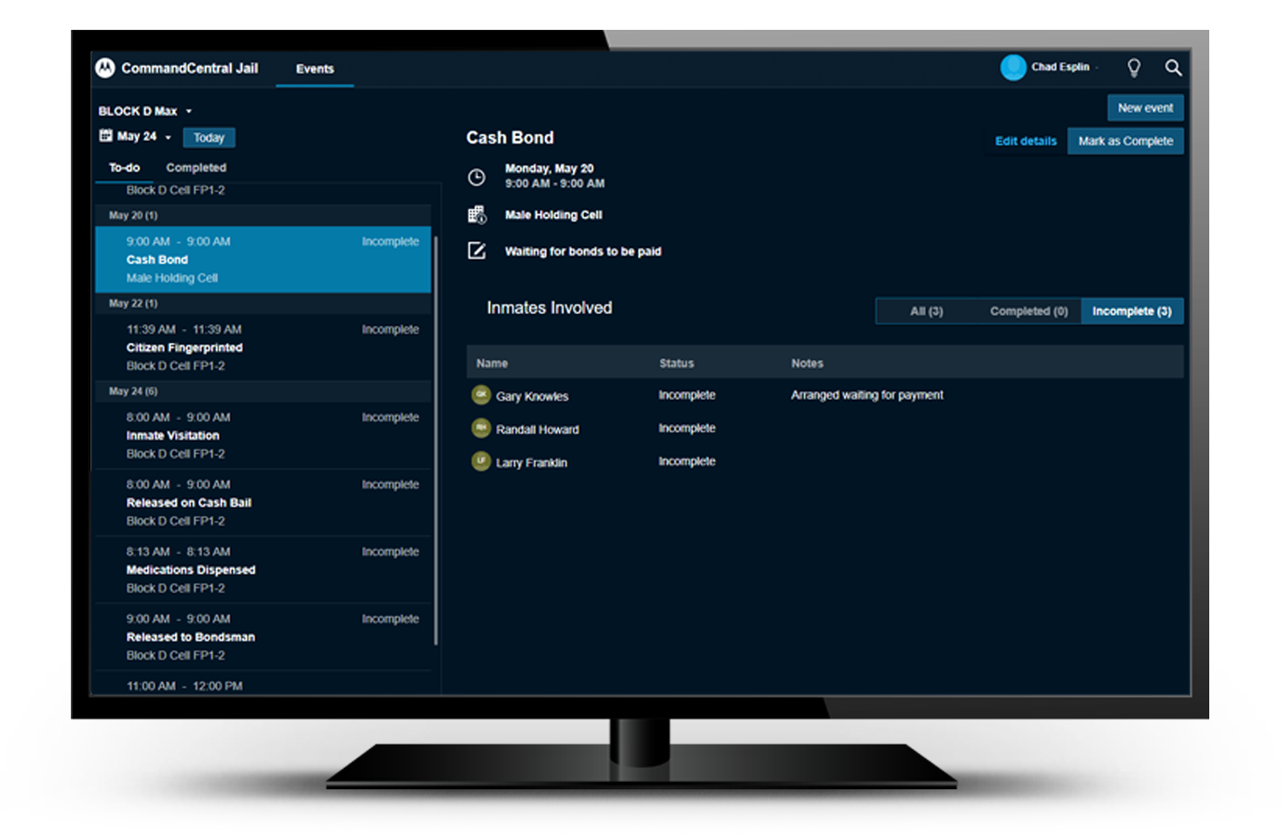Screen dimensions: 1281x835
Task: Click the New event button
Action: click(1145, 108)
